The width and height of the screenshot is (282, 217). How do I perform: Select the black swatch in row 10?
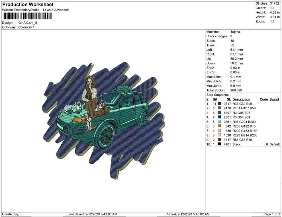pos(219,144)
